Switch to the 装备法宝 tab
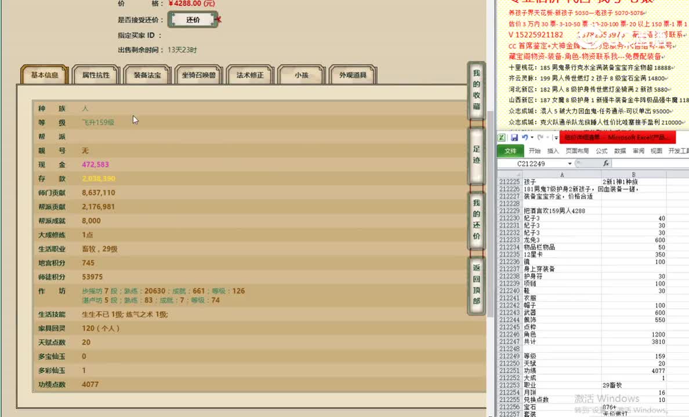This screenshot has width=689, height=417. coord(147,75)
